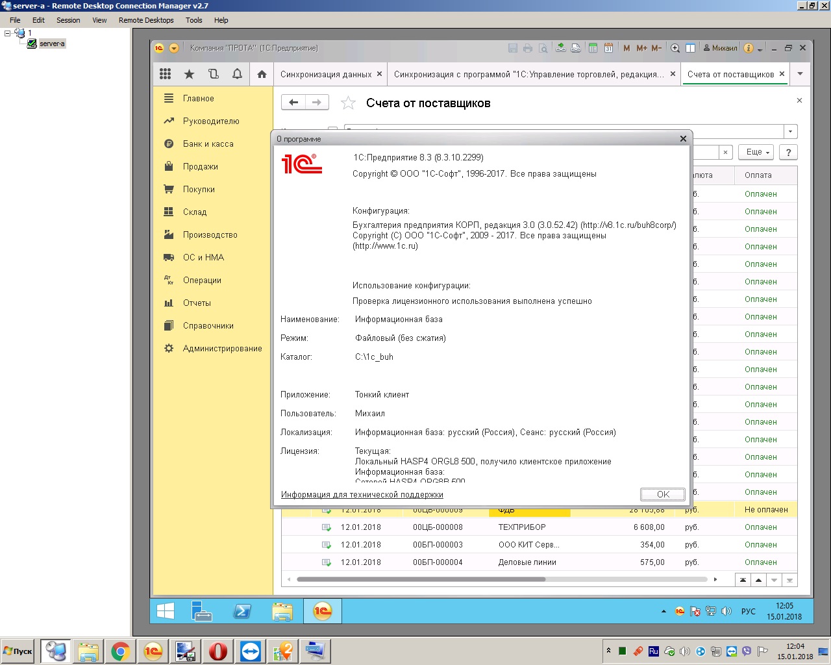
Task: Click the M+ memory add button
Action: coord(641,48)
